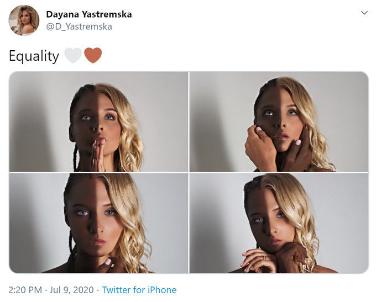Click the brown heart emoji
The image size is (376, 302).
pyautogui.click(x=93, y=56)
